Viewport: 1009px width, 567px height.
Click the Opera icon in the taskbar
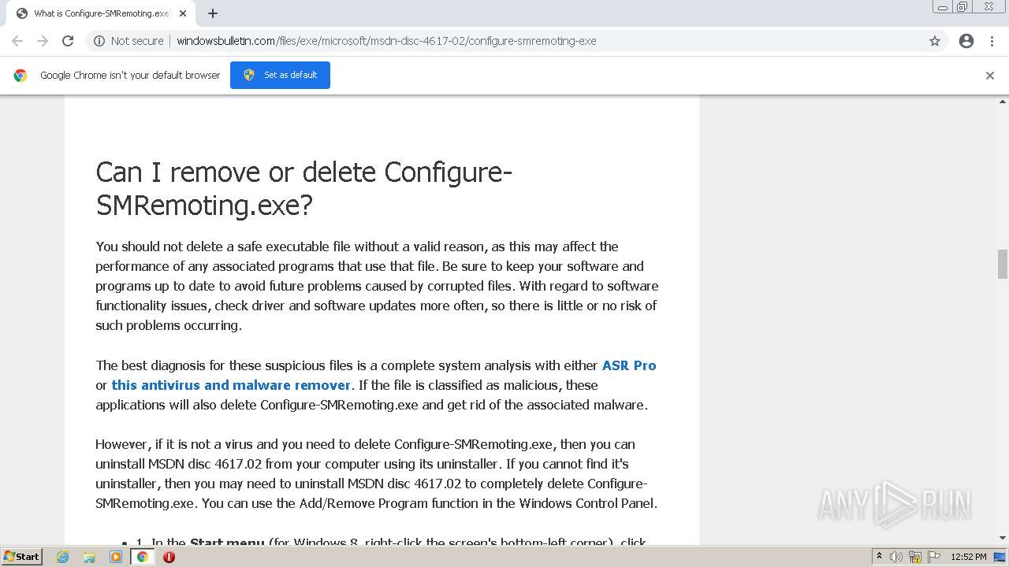click(169, 557)
